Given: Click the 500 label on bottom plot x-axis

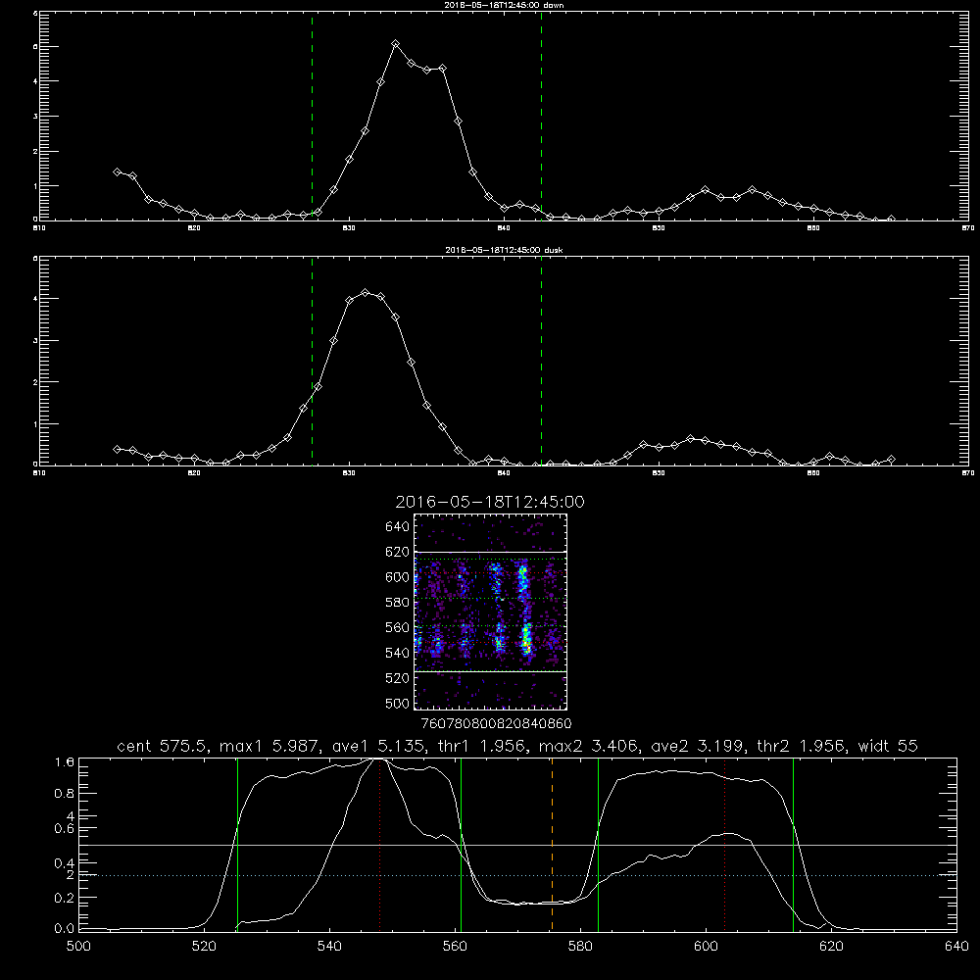Looking at the screenshot, I should (x=78, y=947).
